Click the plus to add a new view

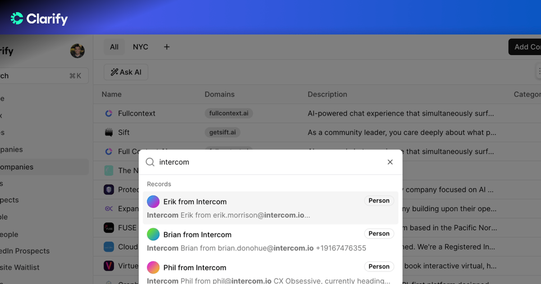(x=166, y=46)
